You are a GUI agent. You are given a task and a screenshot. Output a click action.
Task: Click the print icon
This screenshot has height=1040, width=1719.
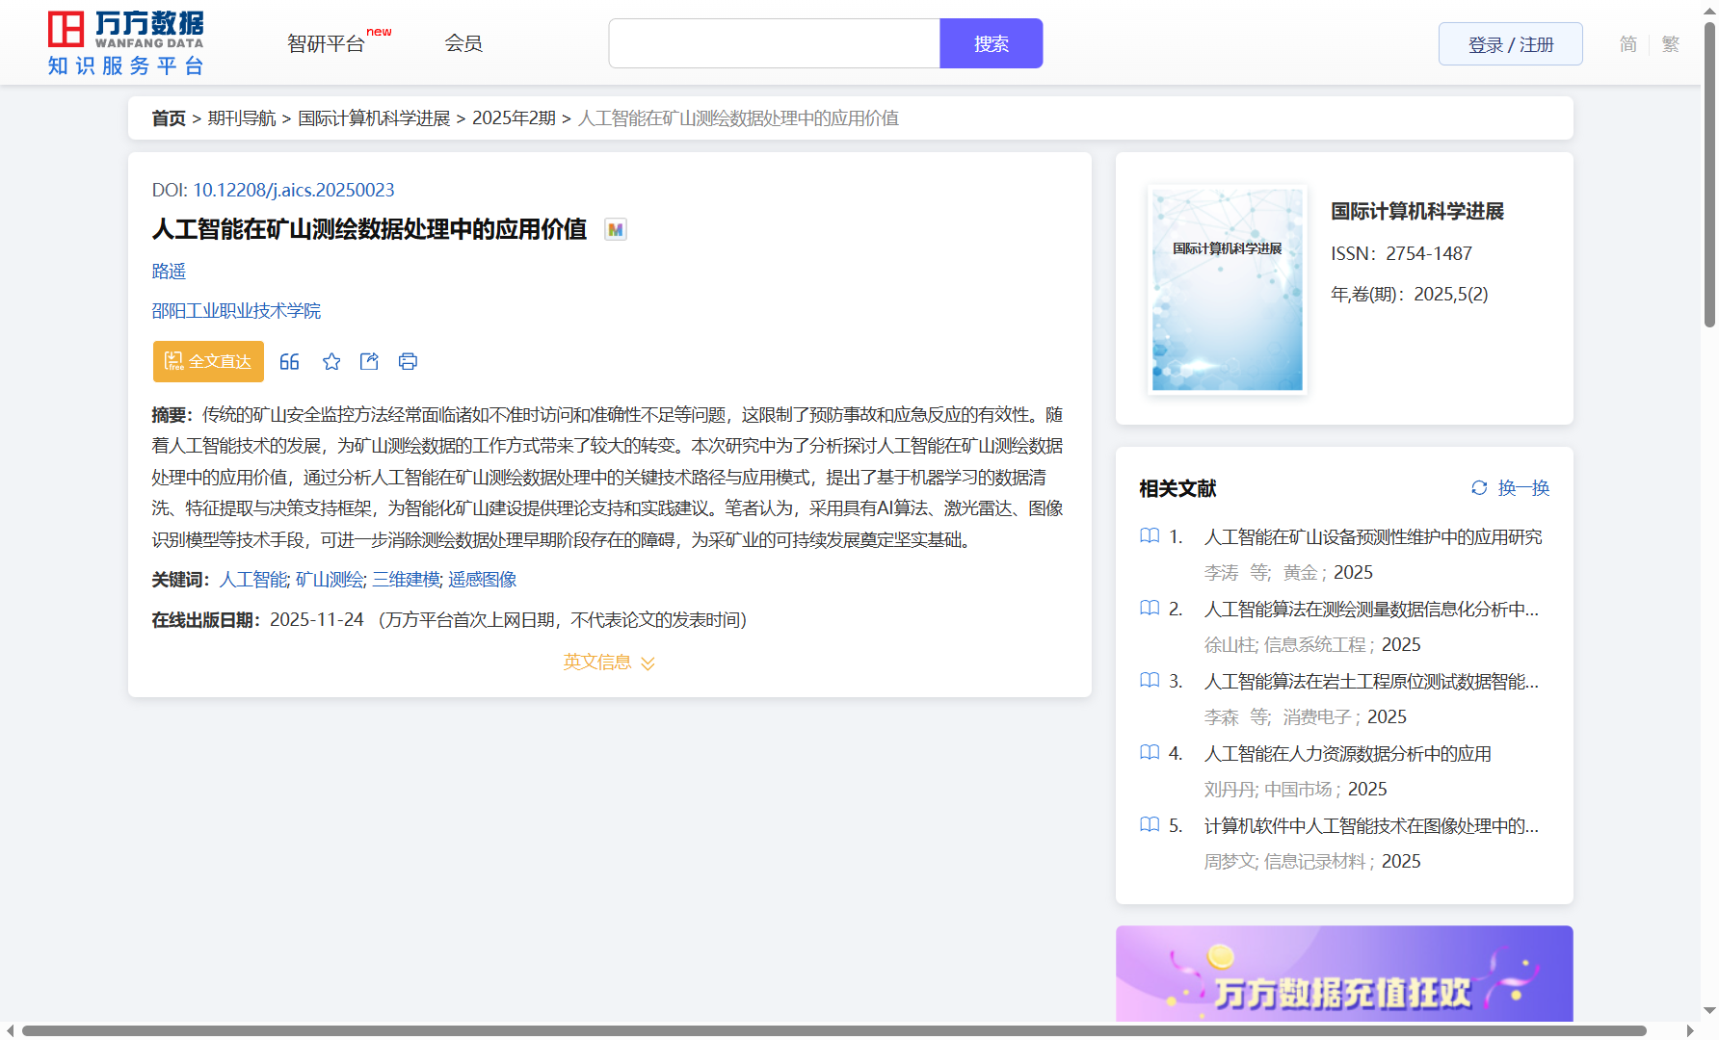(408, 362)
